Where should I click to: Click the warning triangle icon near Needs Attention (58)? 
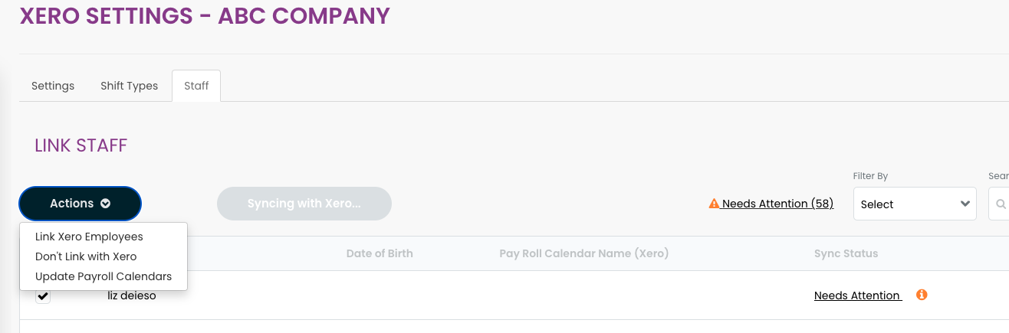[714, 204]
